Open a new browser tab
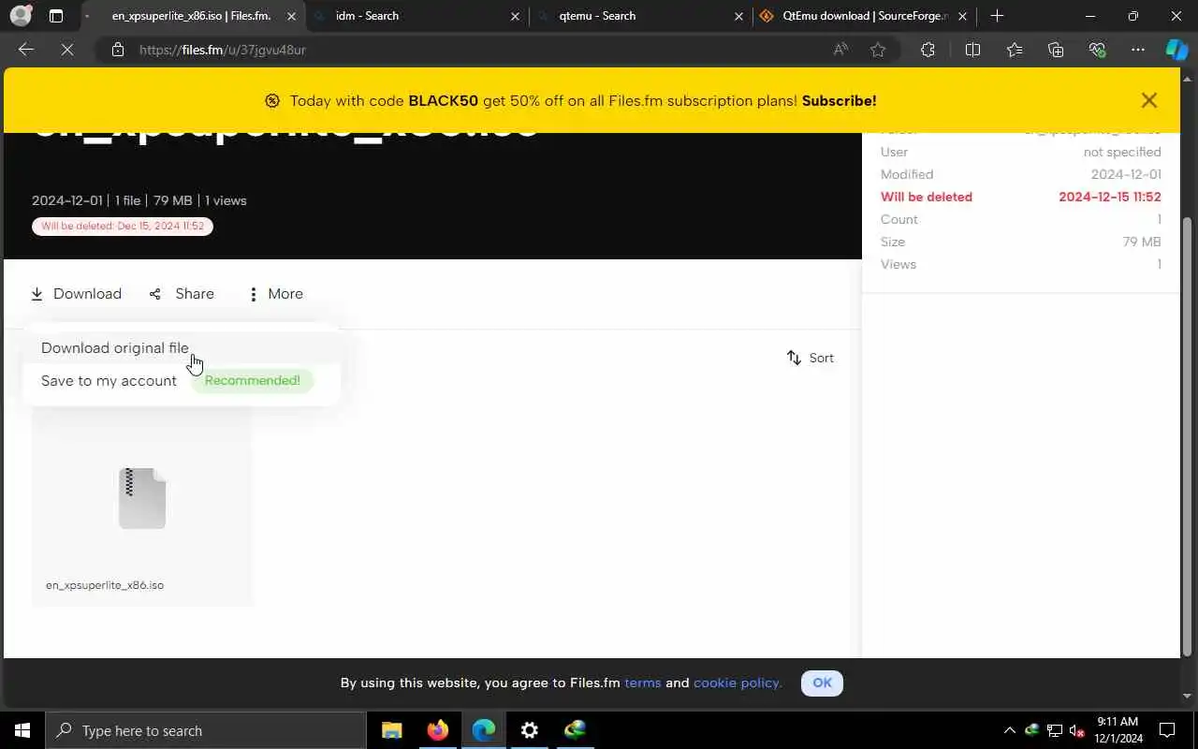The width and height of the screenshot is (1198, 749). (997, 16)
